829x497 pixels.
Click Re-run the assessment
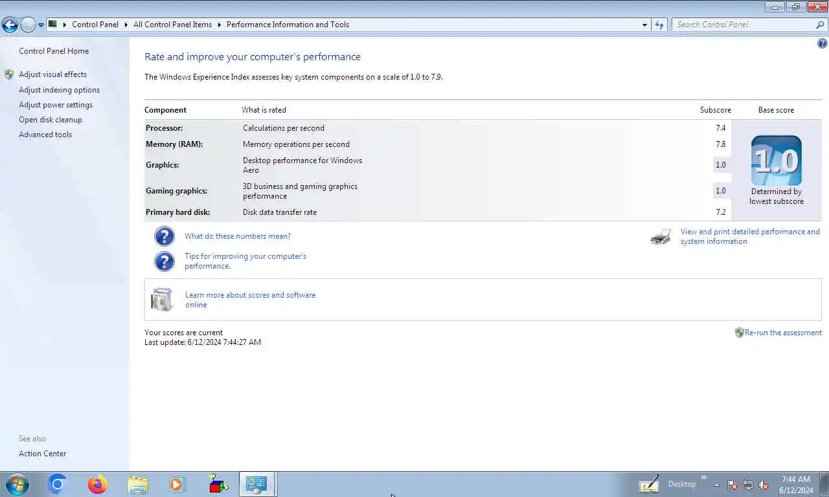pos(783,333)
